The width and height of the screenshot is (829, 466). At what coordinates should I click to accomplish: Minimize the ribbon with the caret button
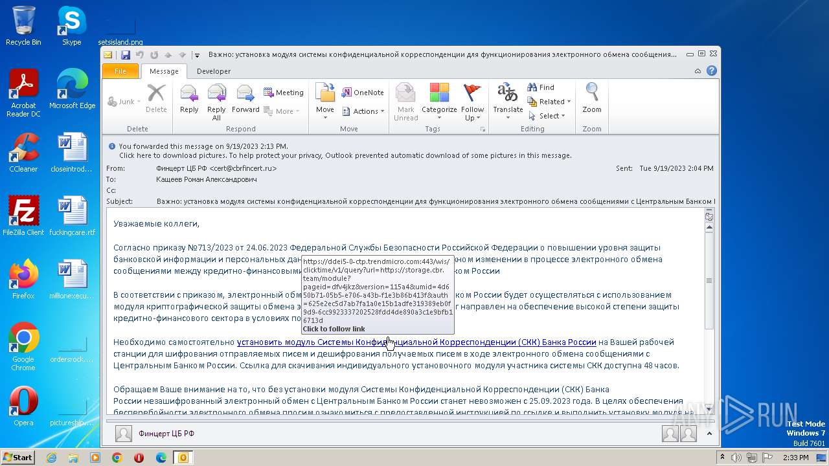point(698,71)
